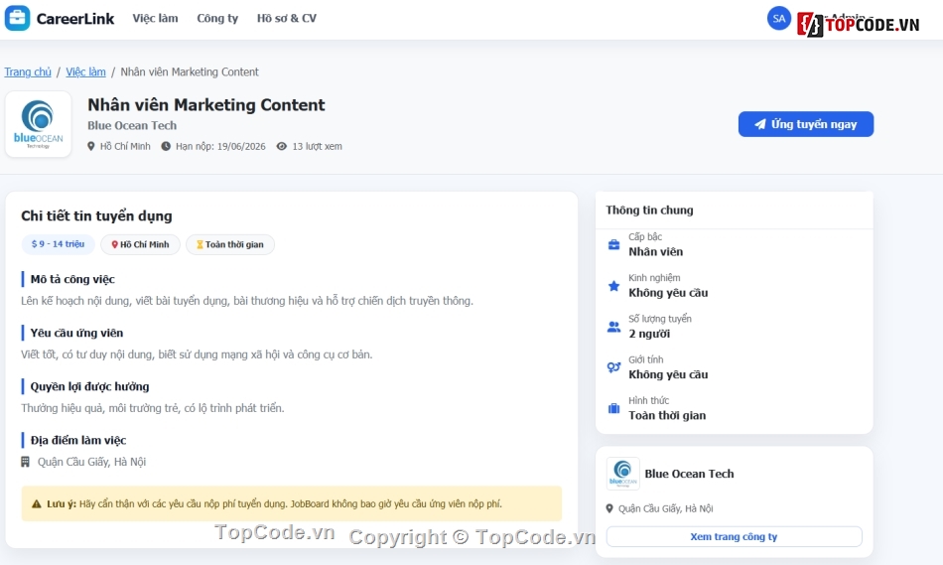The image size is (943, 565).
Task: Click the paper plane icon in apply button
Action: (x=760, y=124)
